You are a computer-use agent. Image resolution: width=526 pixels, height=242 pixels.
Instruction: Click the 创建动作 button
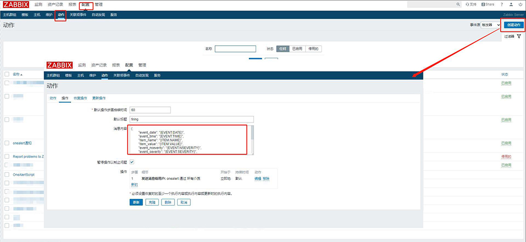(513, 25)
